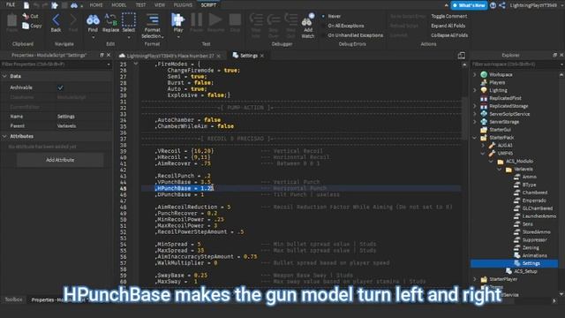The image size is (565, 318).
Task: Click the new file icon in quick access bar
Action: 26,5
